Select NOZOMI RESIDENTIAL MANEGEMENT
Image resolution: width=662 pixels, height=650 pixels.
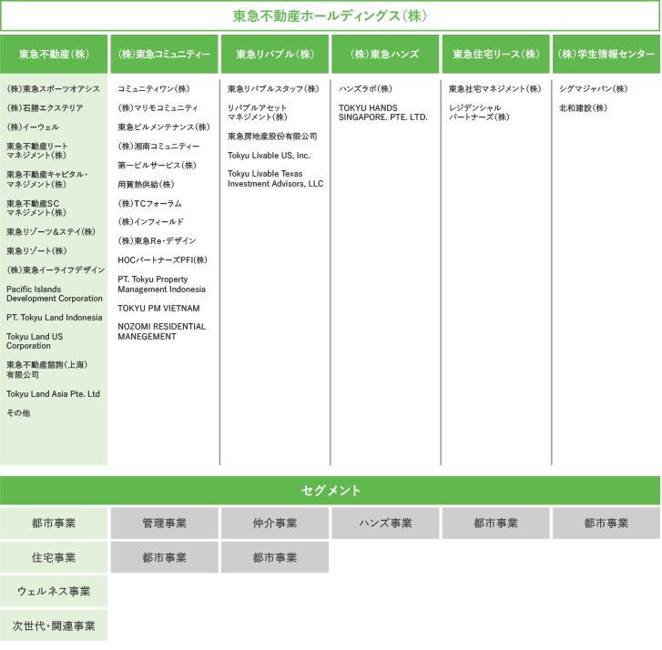tap(162, 331)
